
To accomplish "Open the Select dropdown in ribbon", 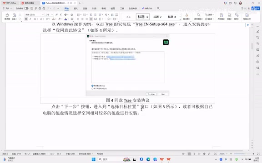I will pos(209,14).
